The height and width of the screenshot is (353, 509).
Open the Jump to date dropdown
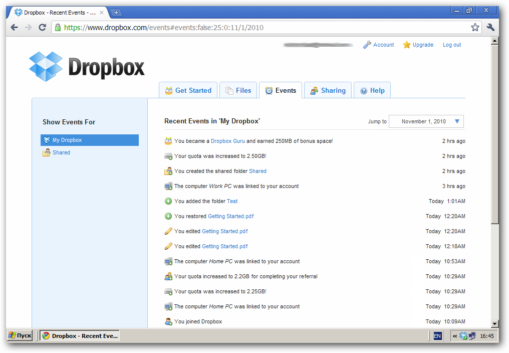click(x=426, y=121)
